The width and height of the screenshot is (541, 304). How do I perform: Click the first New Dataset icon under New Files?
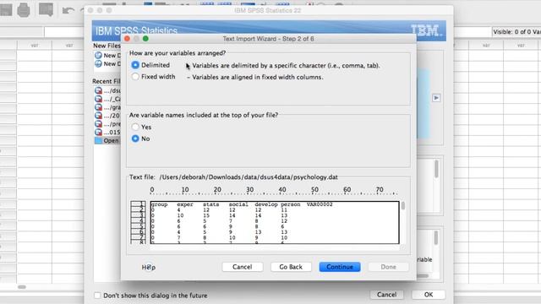(x=98, y=55)
